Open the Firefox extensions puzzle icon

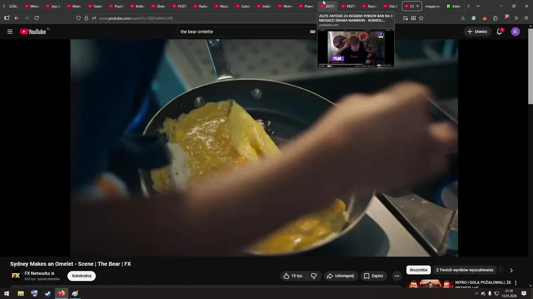click(x=495, y=18)
